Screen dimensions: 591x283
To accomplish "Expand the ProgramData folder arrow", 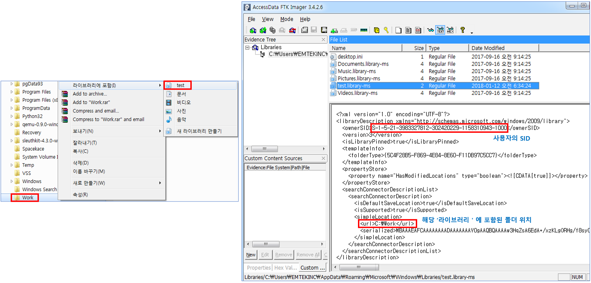I will tap(11, 108).
